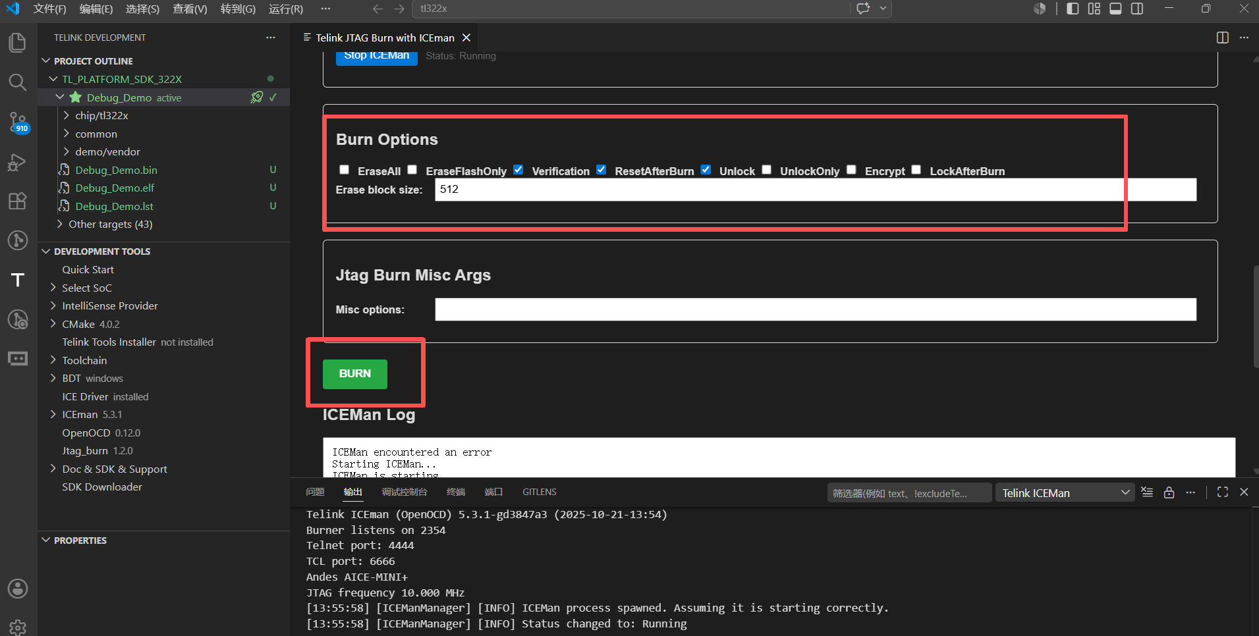The width and height of the screenshot is (1259, 636).
Task: Collapse the PROJECT OUTLINE section
Action: [46, 61]
